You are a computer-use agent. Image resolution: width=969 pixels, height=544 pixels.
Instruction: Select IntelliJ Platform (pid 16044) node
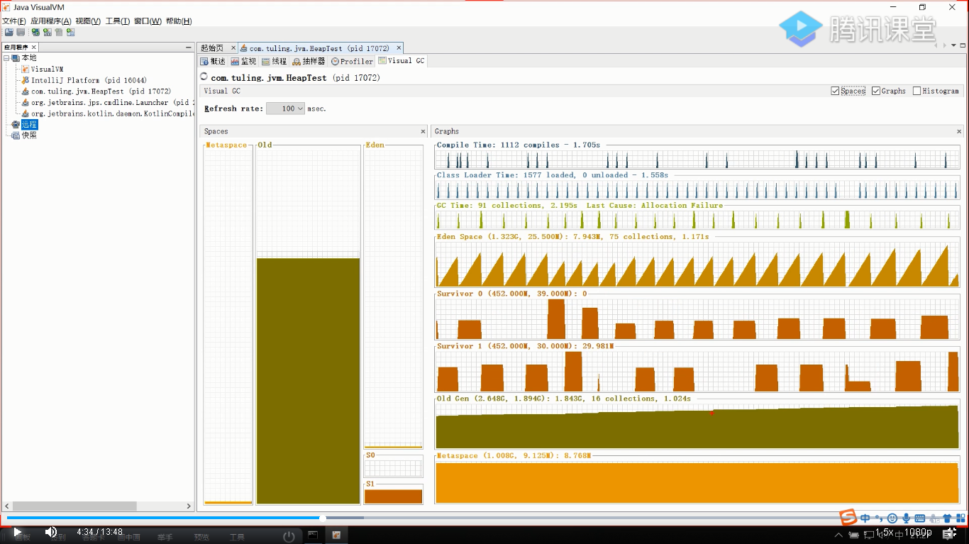pos(89,80)
